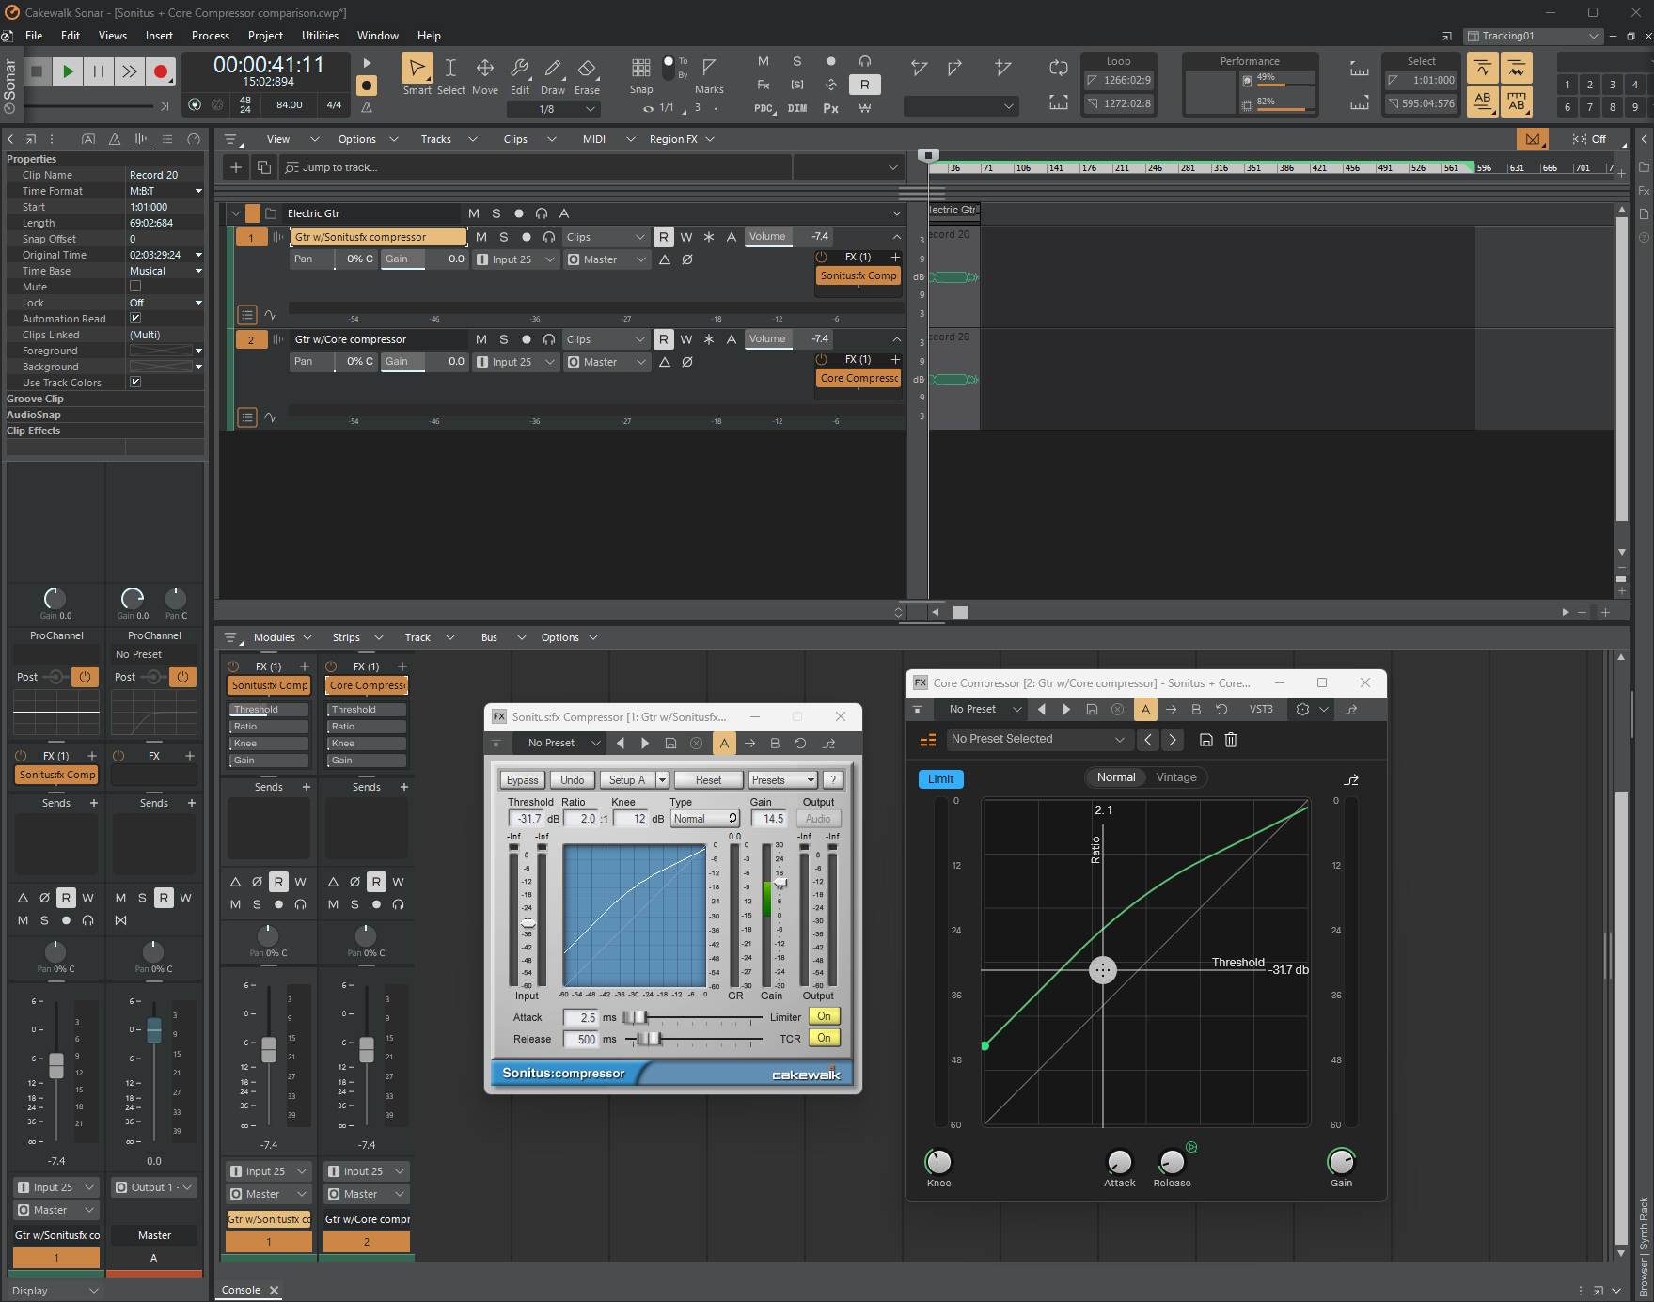Click the Core Compressor menu lines icon
Image resolution: width=1654 pixels, height=1302 pixels.
pos(928,741)
